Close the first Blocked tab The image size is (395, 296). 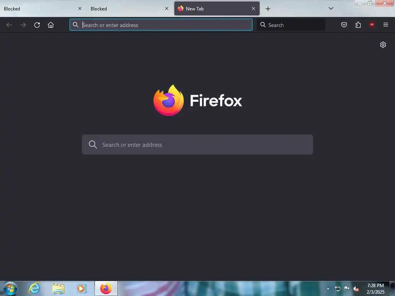click(80, 8)
